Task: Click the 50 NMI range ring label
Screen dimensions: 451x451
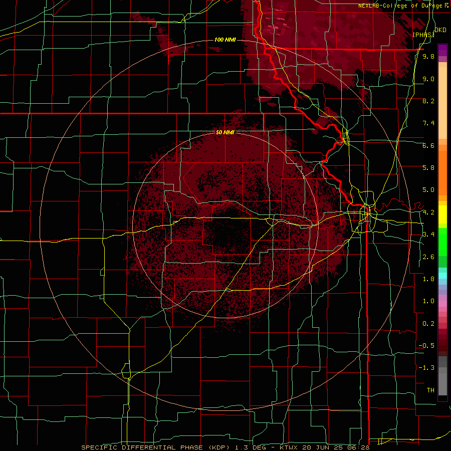Action: point(225,132)
